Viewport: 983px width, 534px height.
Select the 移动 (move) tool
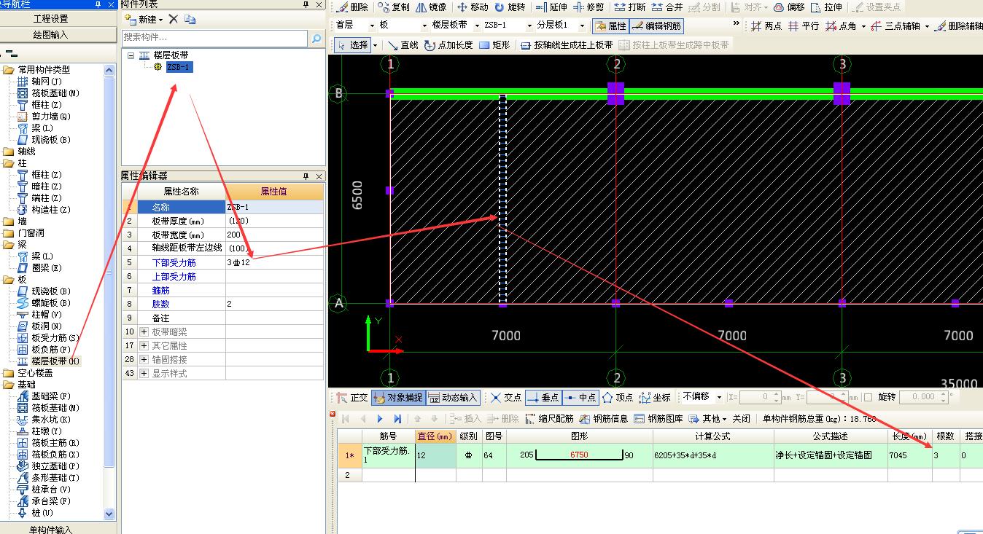pos(473,7)
